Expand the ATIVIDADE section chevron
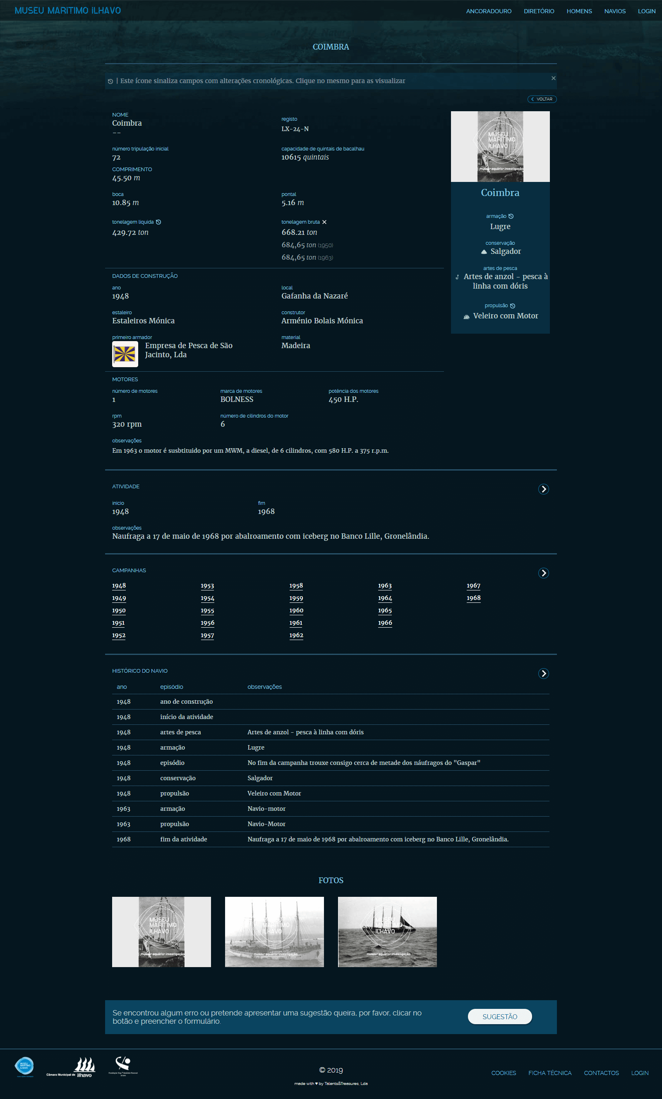The width and height of the screenshot is (662, 1099). [x=543, y=489]
